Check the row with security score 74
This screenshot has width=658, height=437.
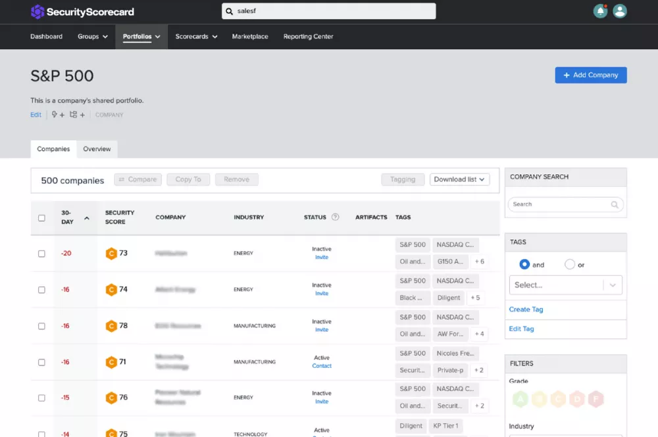point(41,290)
